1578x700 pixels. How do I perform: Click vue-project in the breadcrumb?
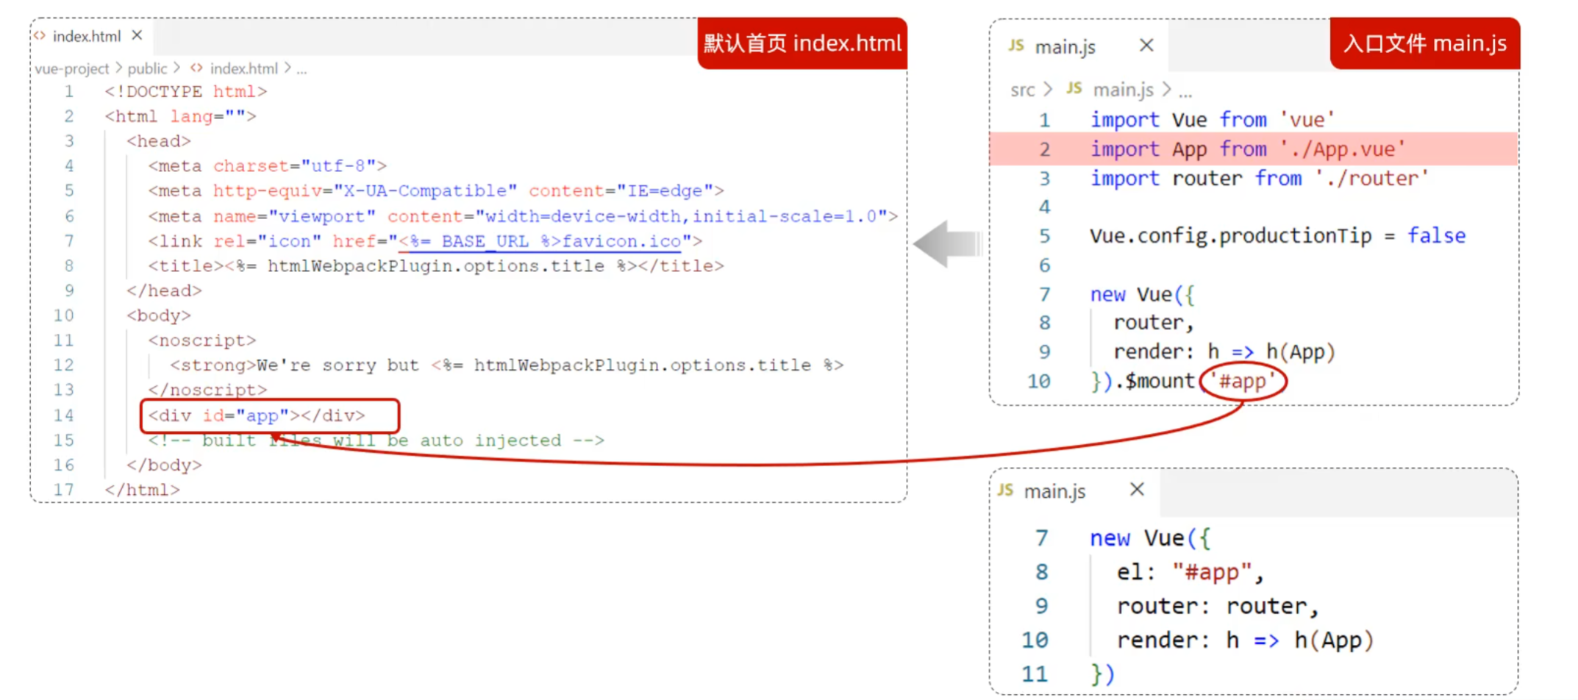click(71, 68)
